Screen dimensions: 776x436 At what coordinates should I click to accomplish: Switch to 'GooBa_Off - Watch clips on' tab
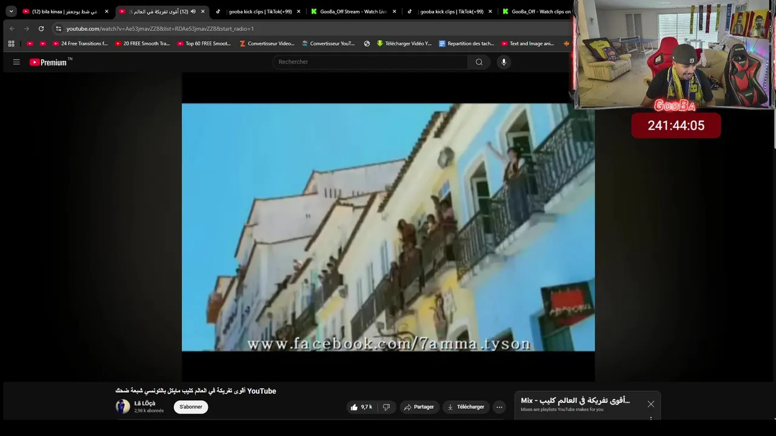point(536,12)
